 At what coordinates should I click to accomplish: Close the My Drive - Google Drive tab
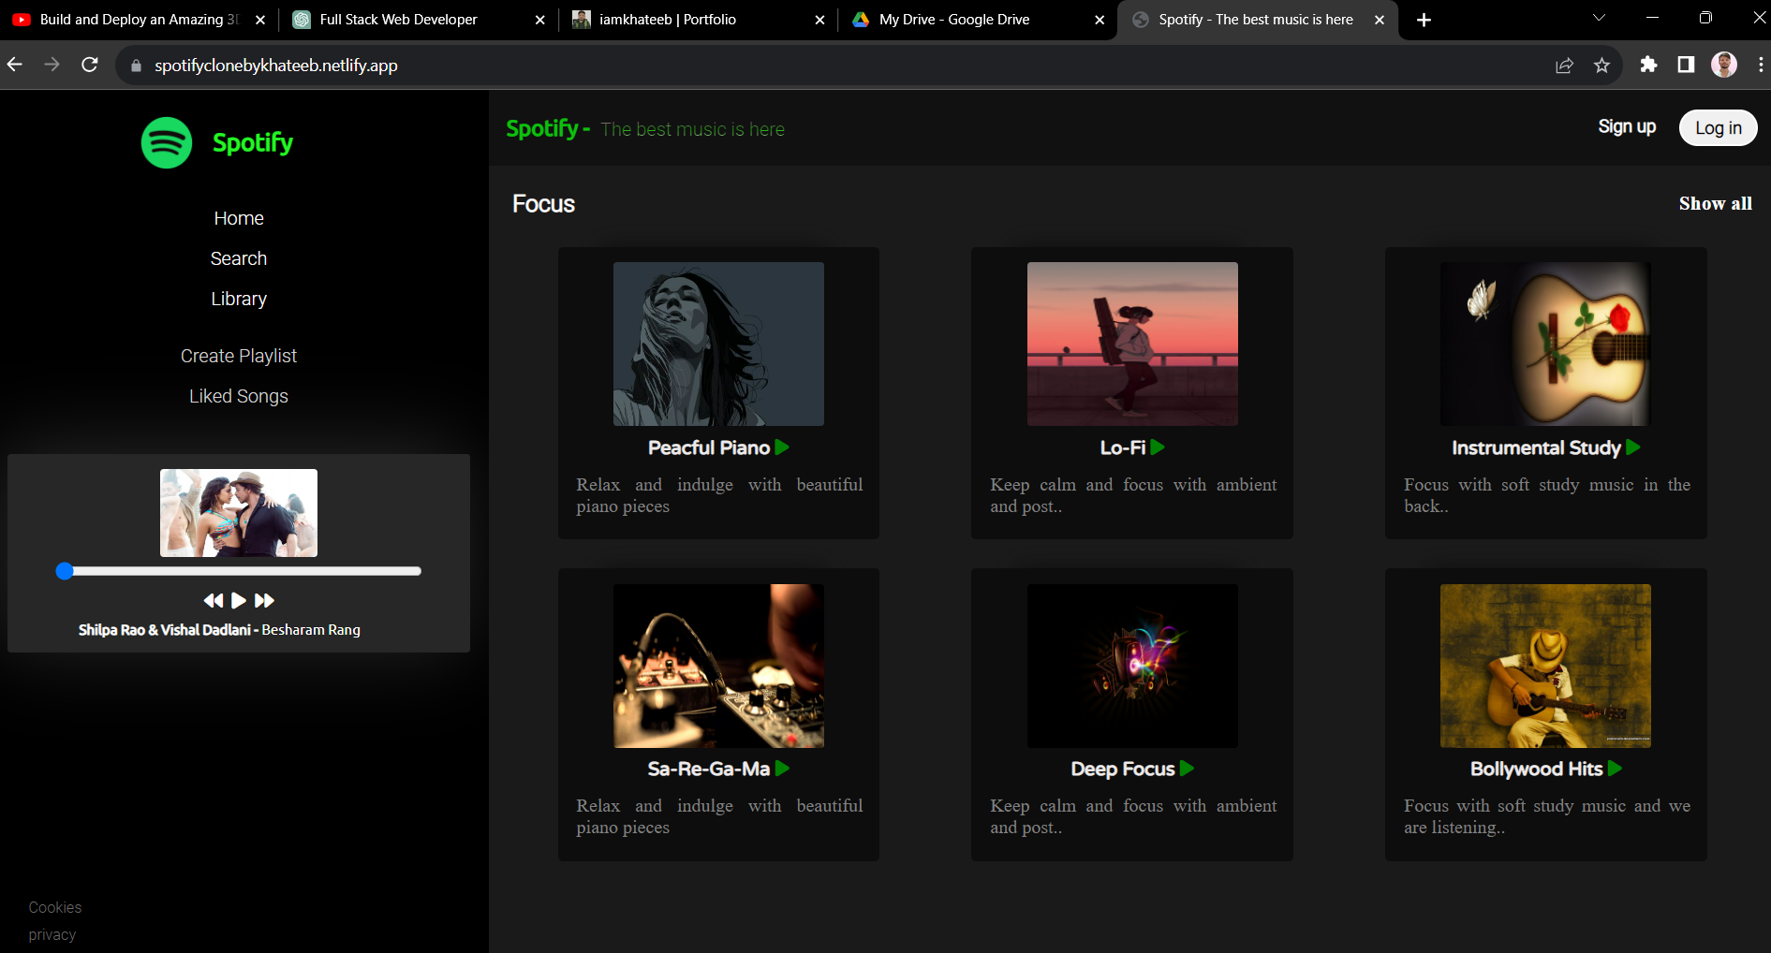[x=1099, y=20]
